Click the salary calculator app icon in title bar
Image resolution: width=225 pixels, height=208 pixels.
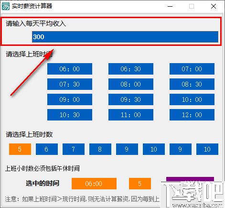6,6
